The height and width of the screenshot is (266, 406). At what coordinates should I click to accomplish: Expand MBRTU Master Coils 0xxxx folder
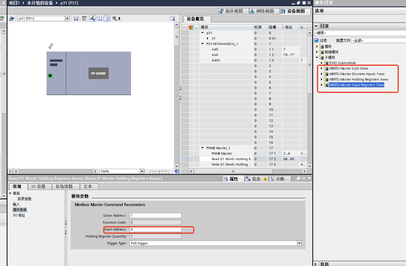click(322, 68)
